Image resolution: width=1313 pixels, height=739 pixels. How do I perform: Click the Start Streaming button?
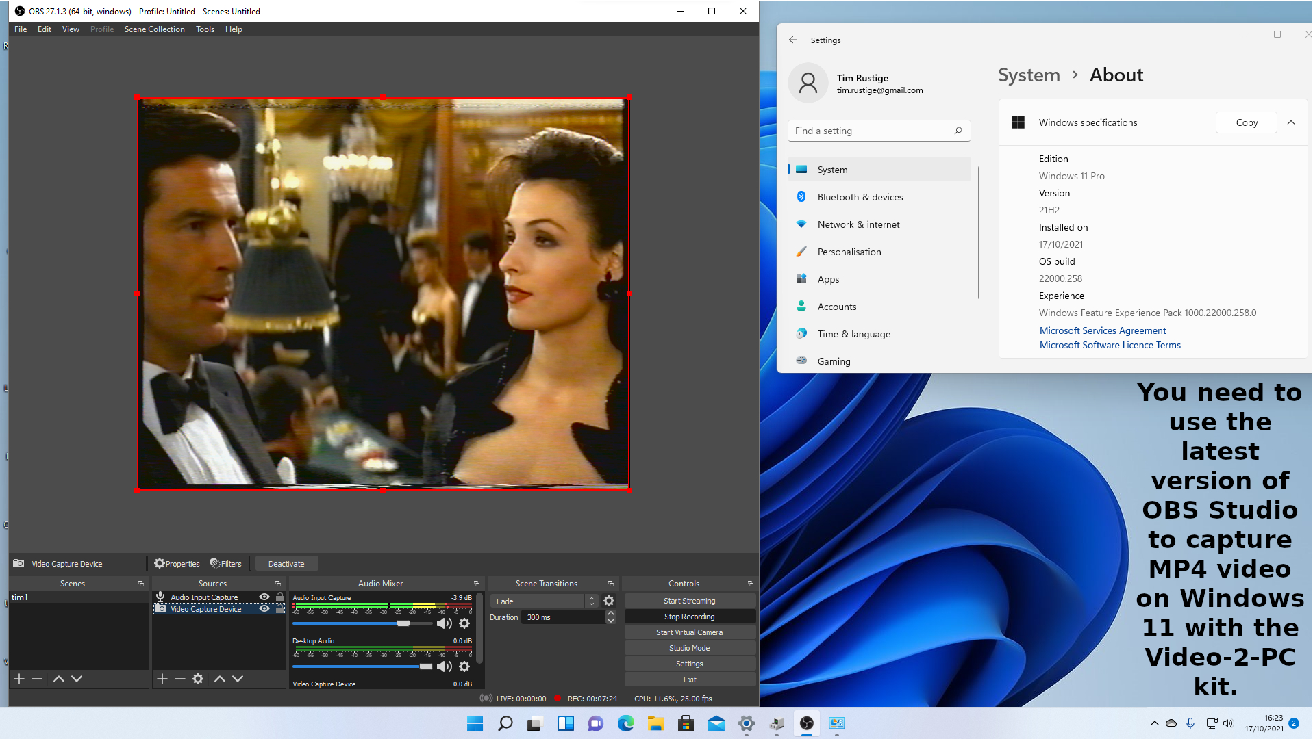[689, 601]
